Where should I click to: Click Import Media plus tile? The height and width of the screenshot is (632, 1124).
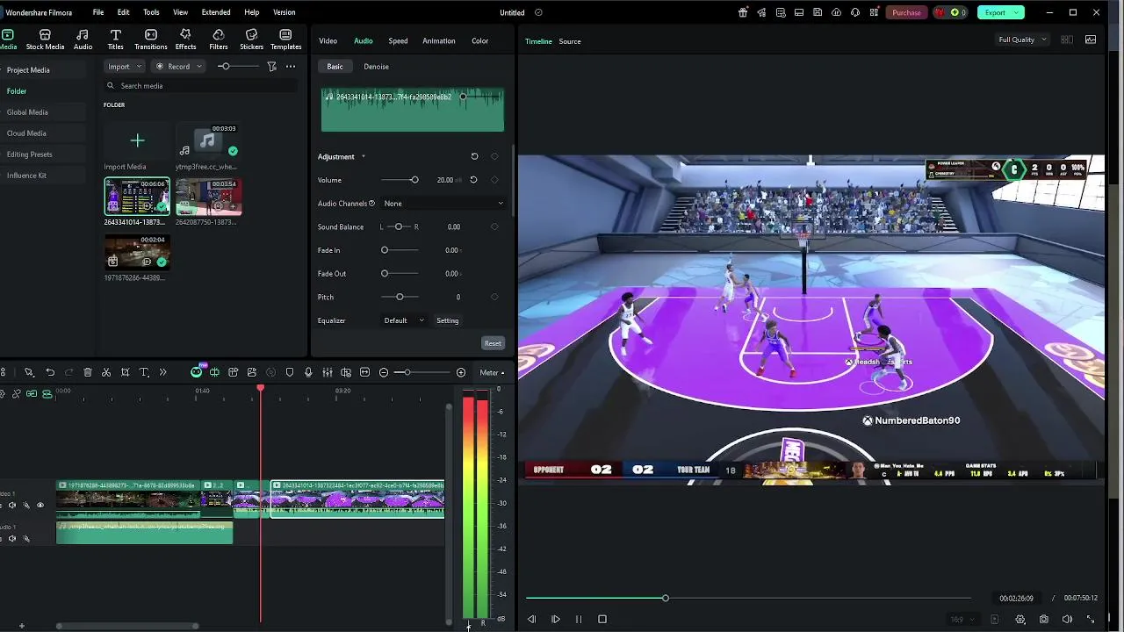[137, 140]
